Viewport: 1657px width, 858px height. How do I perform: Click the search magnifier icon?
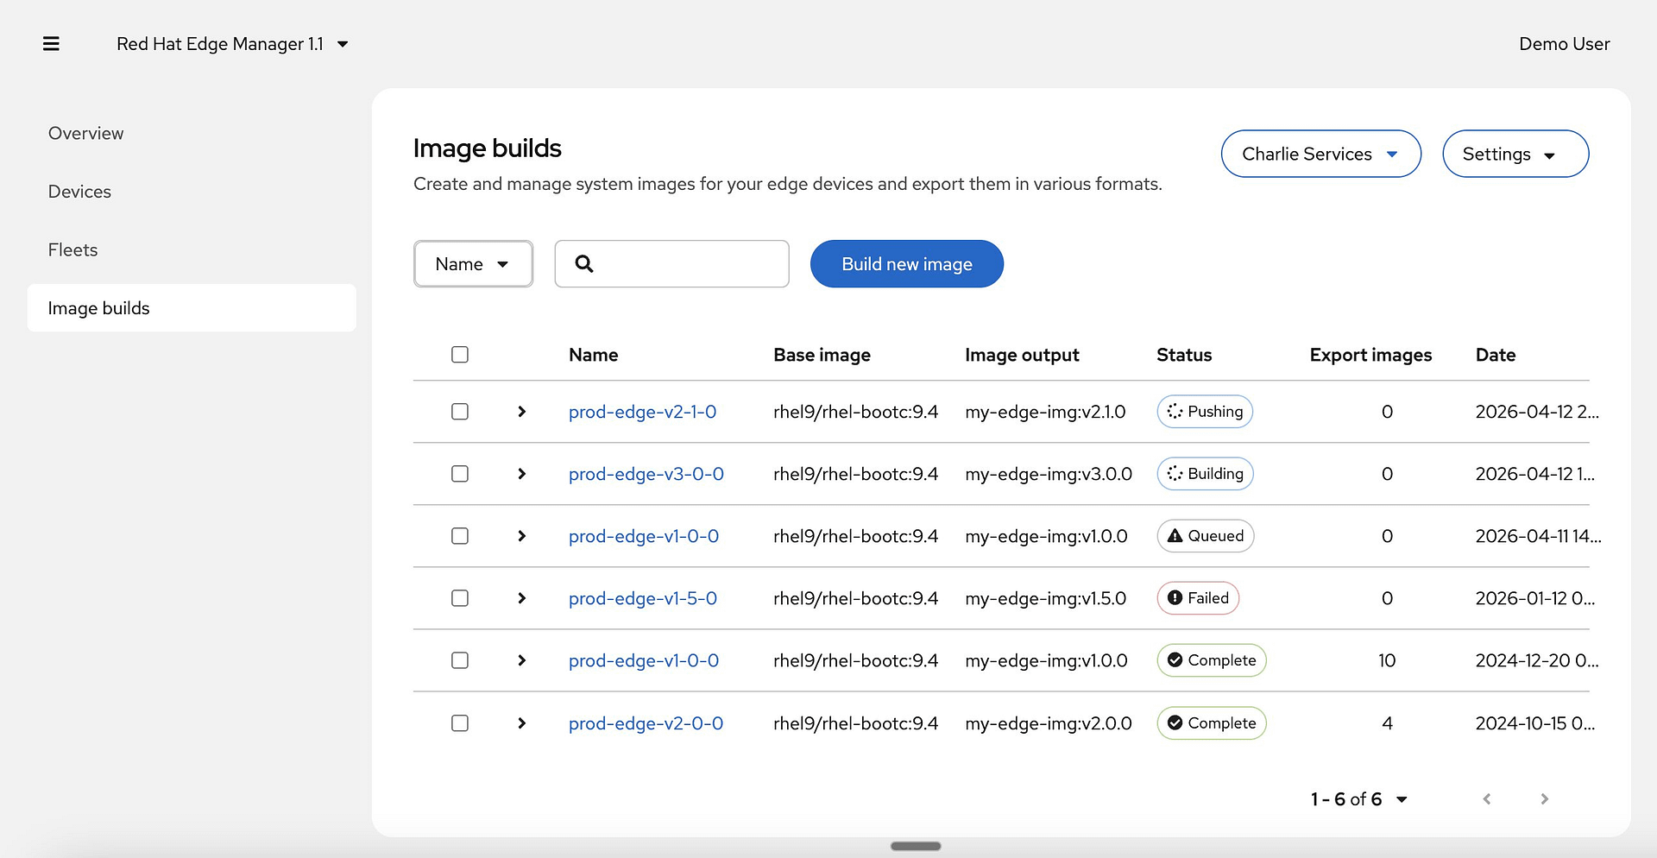584,264
